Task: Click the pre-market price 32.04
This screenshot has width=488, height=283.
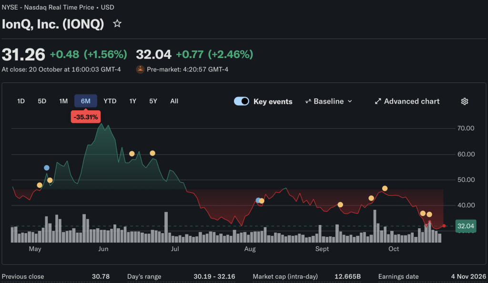Action: click(154, 54)
